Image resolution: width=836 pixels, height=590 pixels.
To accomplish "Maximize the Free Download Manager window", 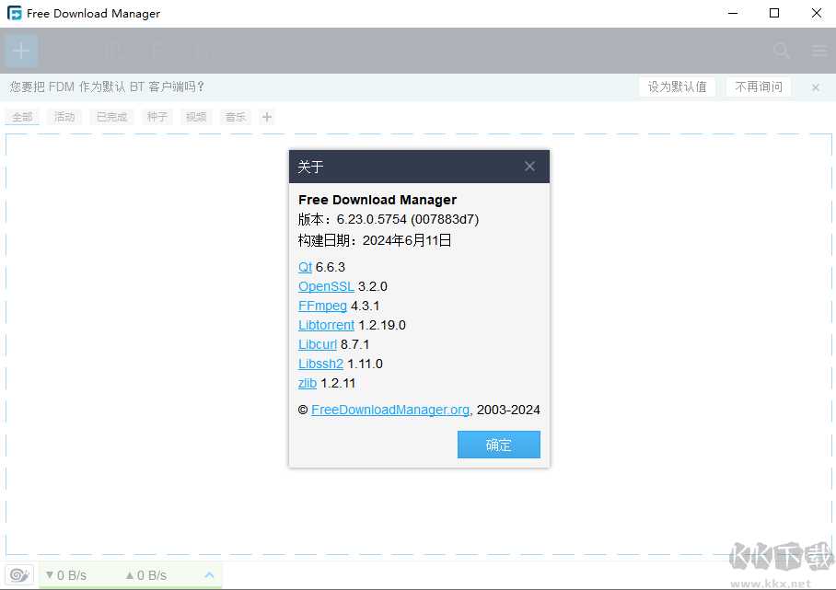I will [774, 13].
